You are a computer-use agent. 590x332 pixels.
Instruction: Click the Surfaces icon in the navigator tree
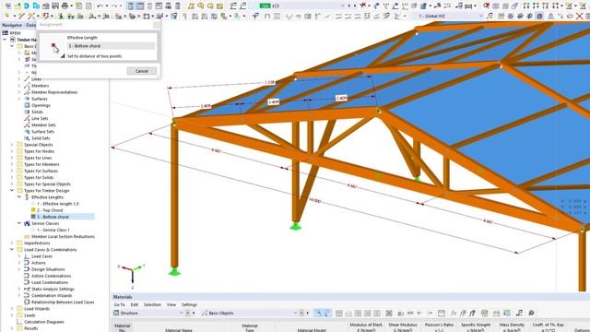(27, 99)
